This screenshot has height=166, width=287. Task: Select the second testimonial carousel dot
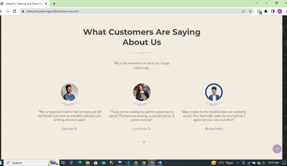coord(139,142)
